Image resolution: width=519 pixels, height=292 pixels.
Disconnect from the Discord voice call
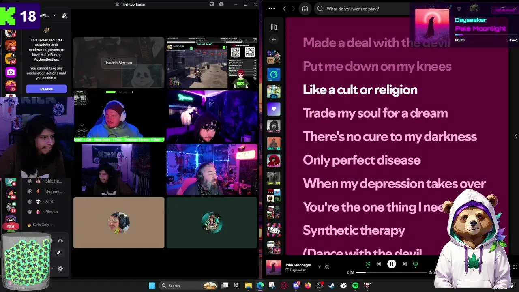pos(60,241)
